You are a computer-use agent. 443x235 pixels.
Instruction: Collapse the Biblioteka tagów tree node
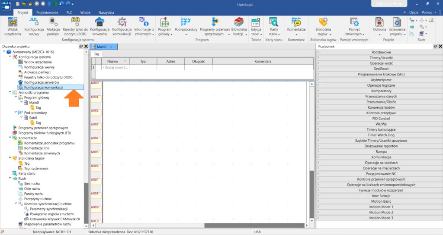pyautogui.click(x=10, y=158)
